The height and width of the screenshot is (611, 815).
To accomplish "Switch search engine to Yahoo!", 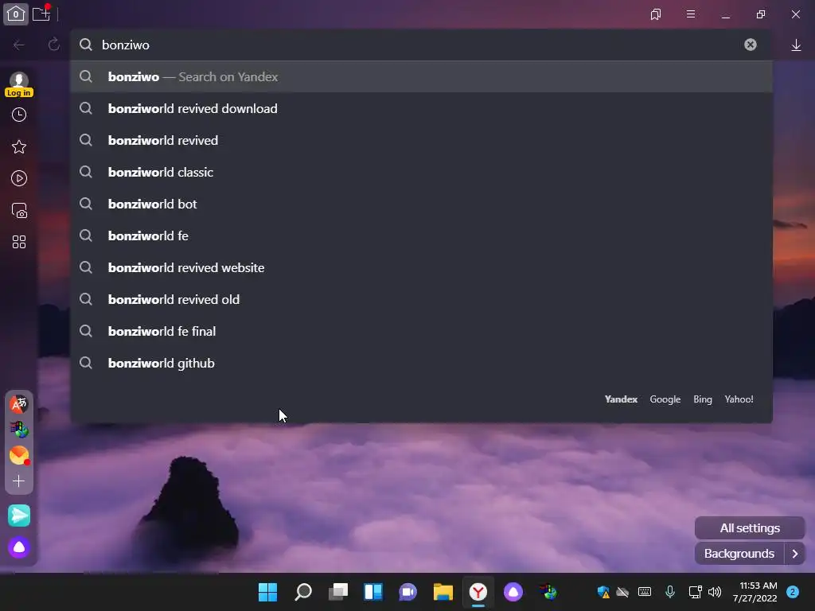I will click(739, 399).
